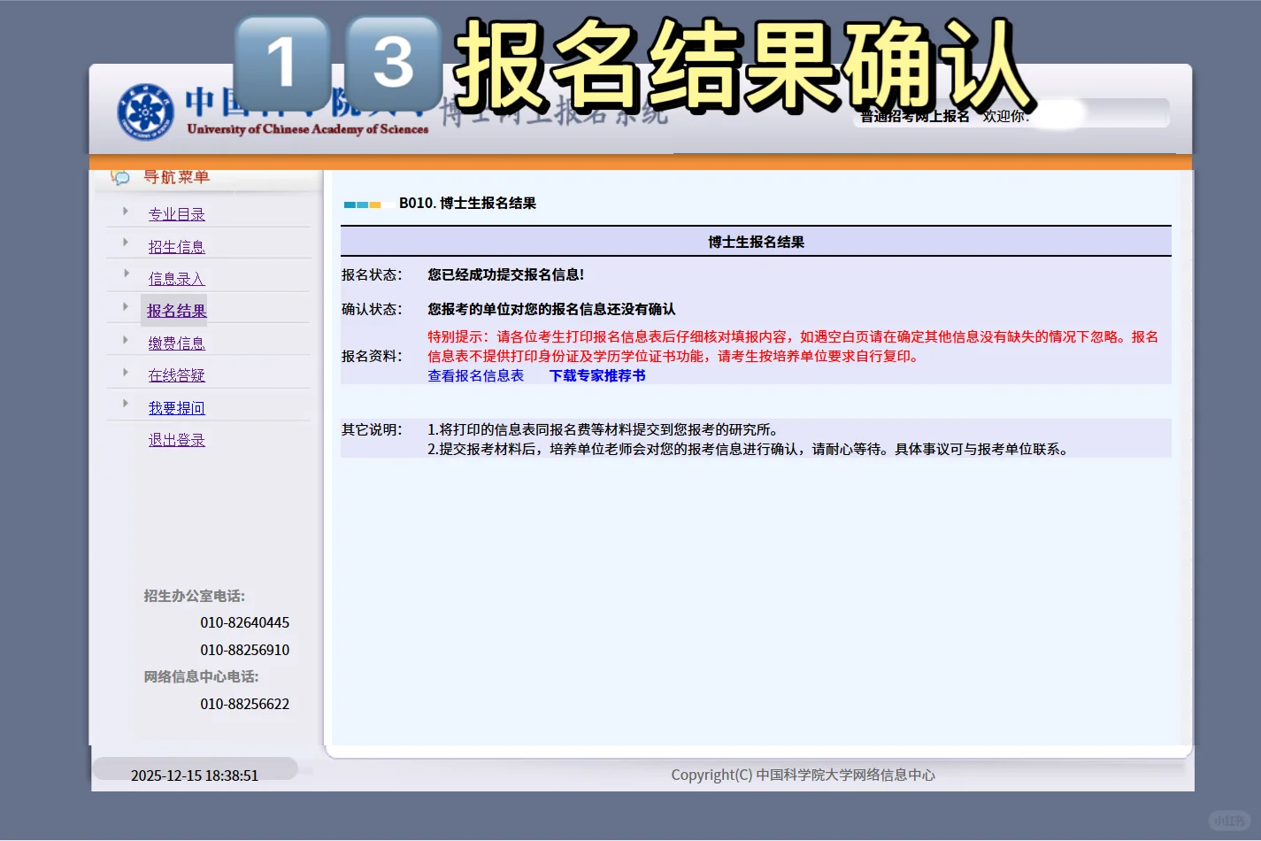Image resolution: width=1261 pixels, height=841 pixels.
Task: Click the speech bubble icon beside 导航菜单
Action: coord(120,176)
